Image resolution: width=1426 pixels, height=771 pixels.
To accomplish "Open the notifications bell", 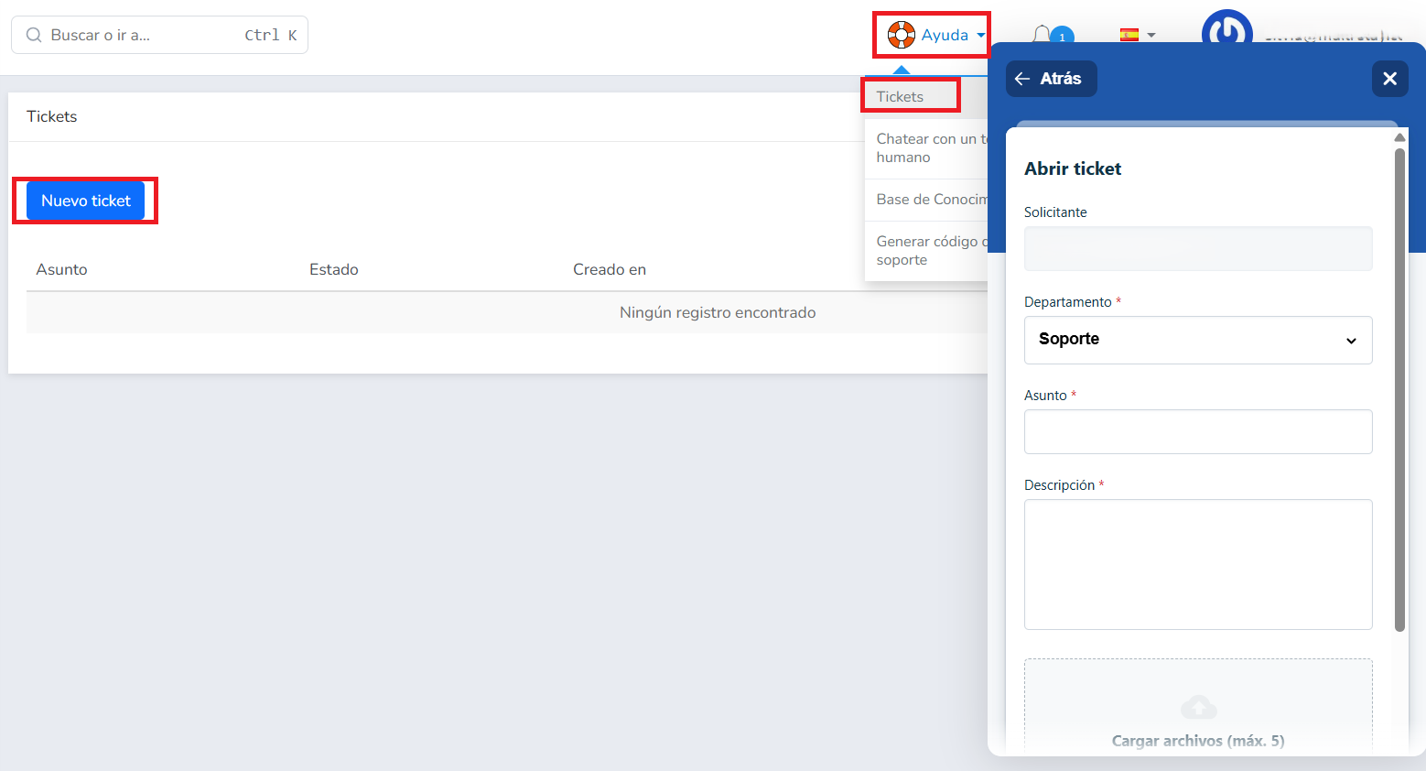I will tap(1042, 35).
